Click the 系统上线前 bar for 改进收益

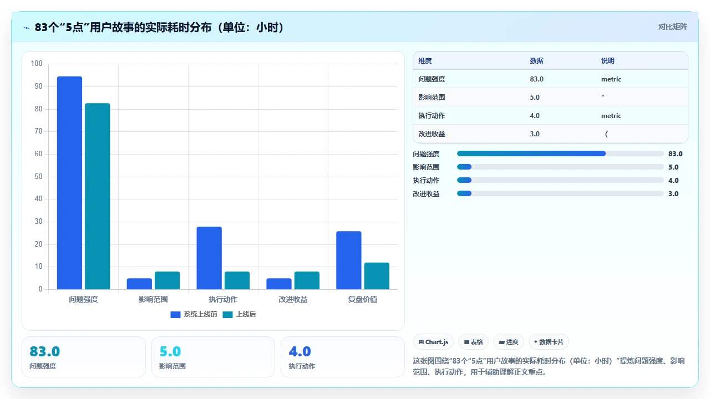coord(279,284)
